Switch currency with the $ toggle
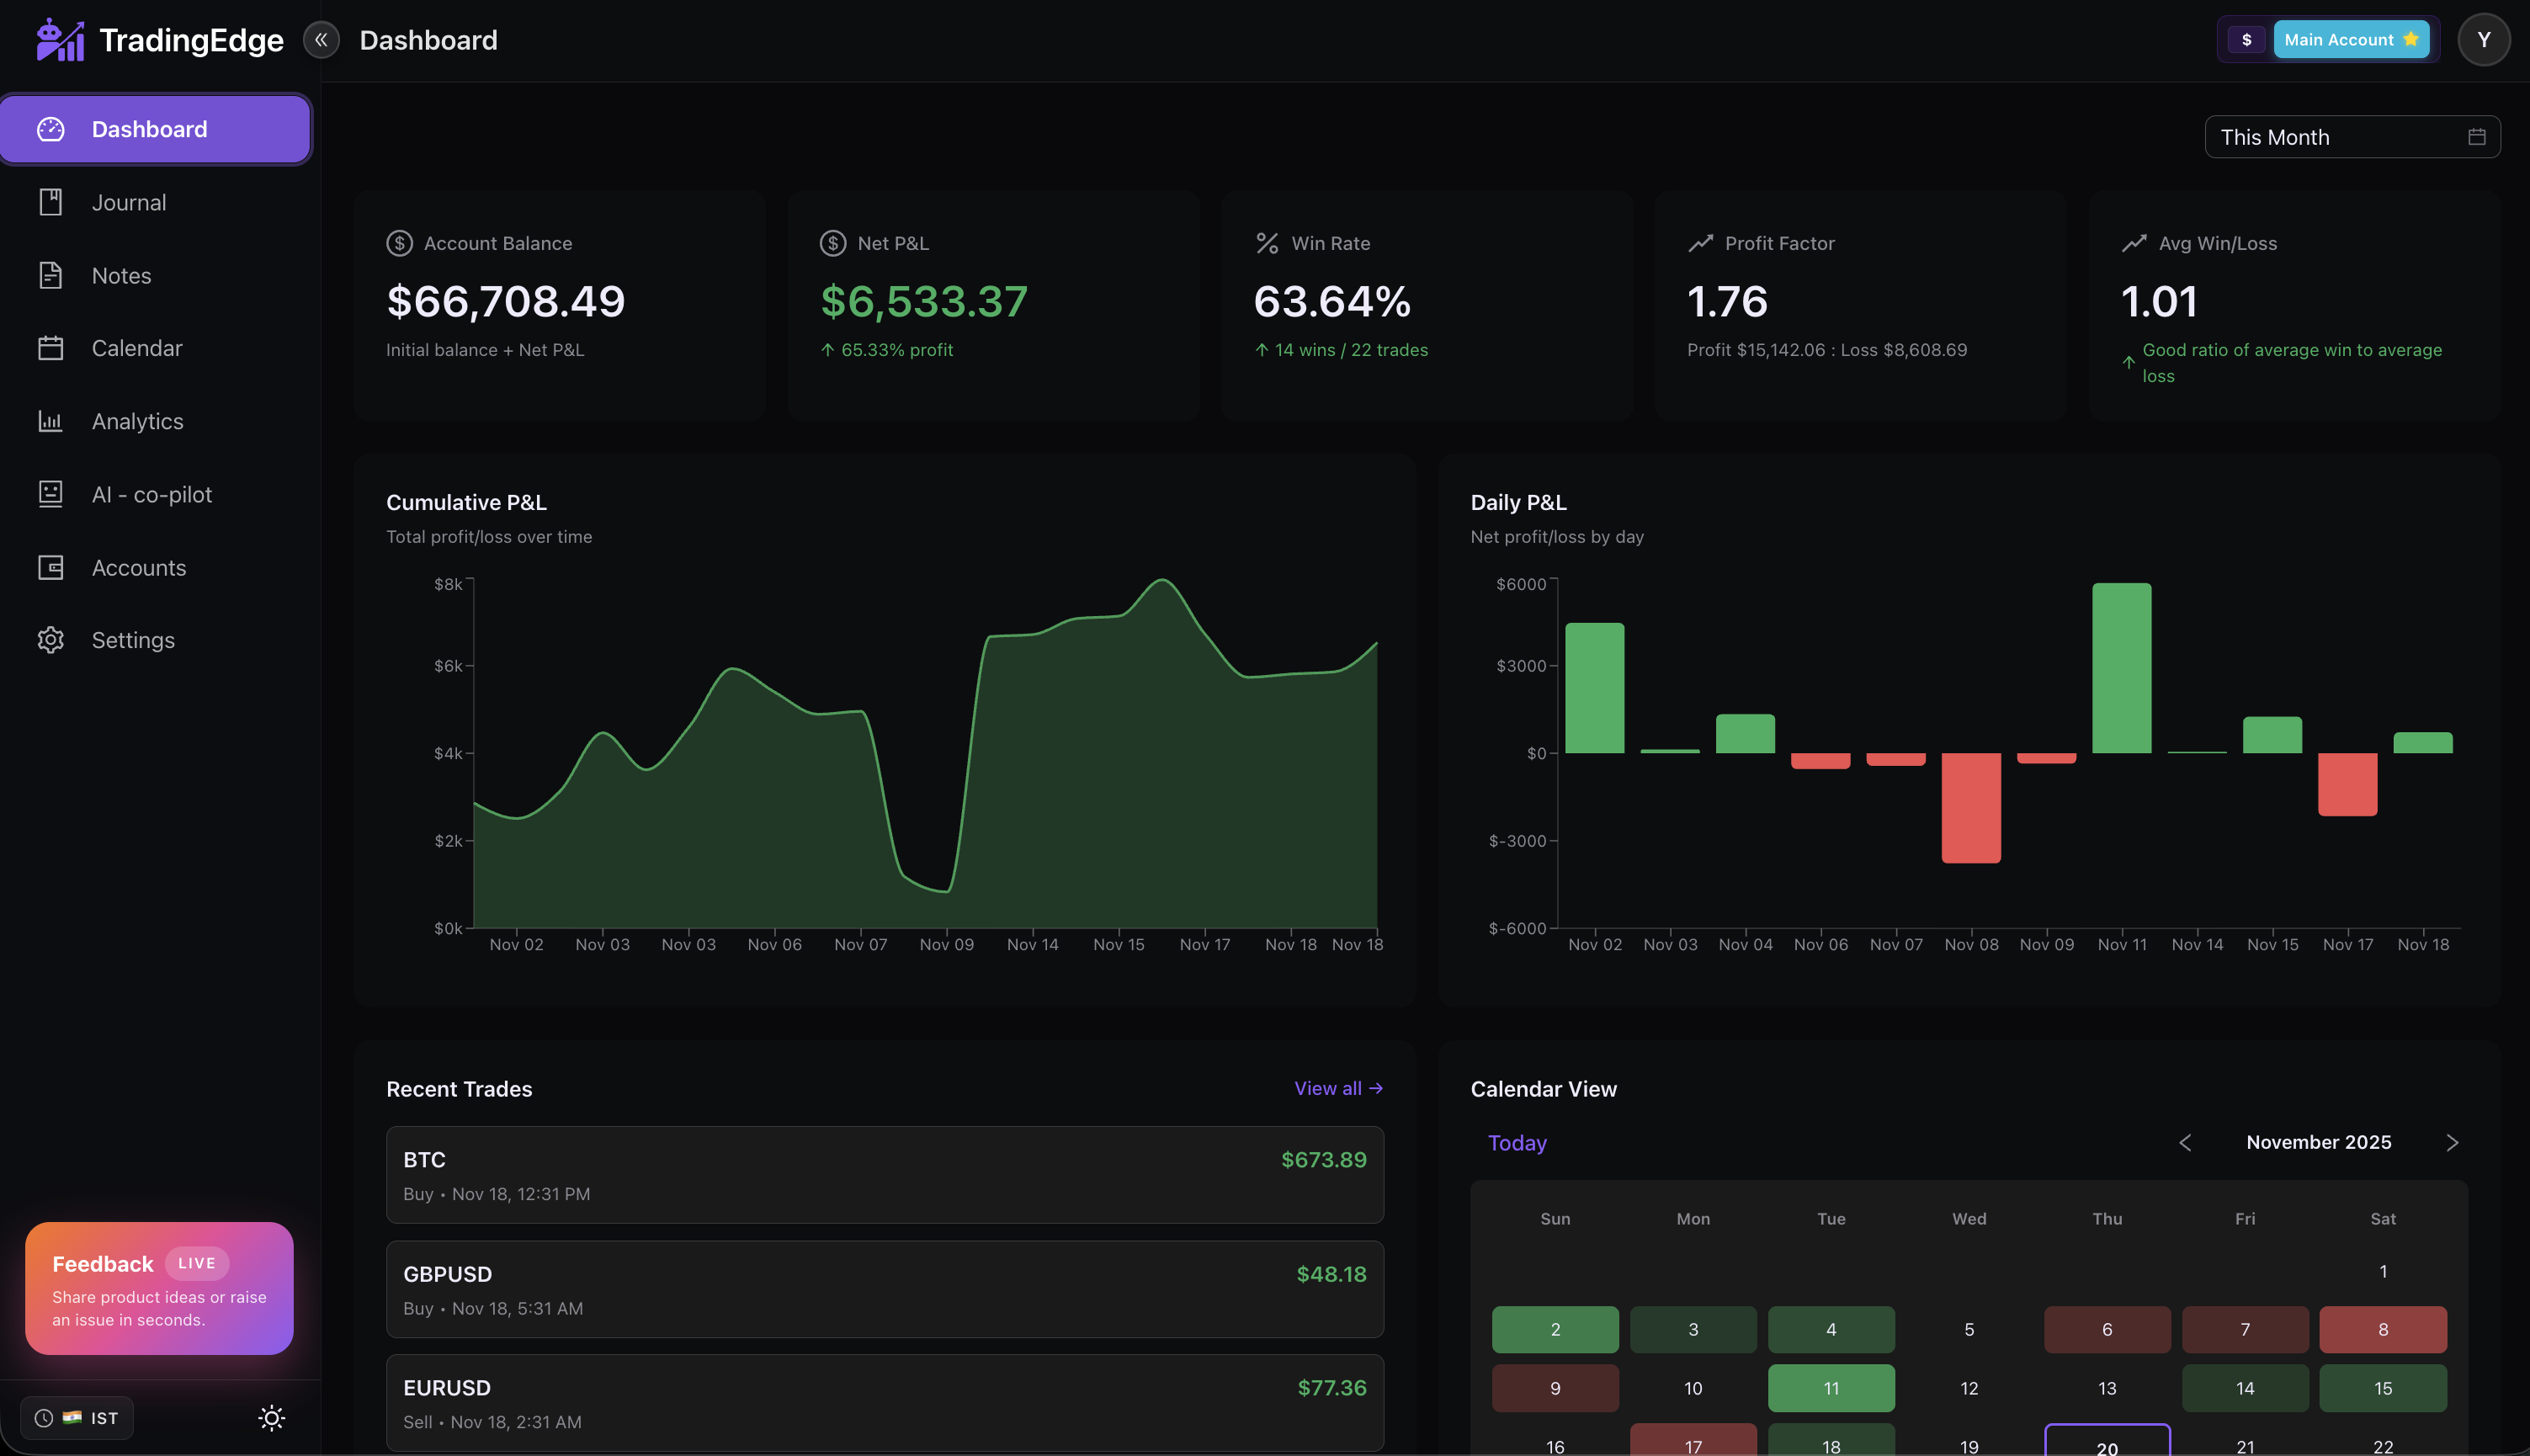The width and height of the screenshot is (2530, 1456). point(2246,40)
